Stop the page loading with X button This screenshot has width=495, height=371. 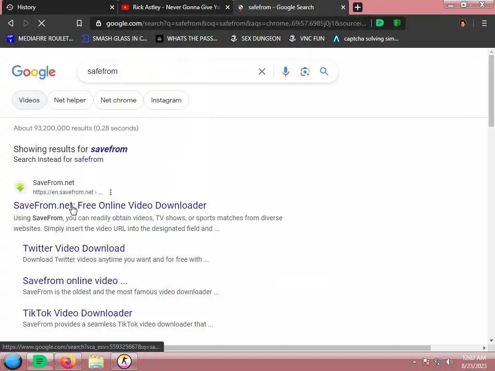point(42,23)
